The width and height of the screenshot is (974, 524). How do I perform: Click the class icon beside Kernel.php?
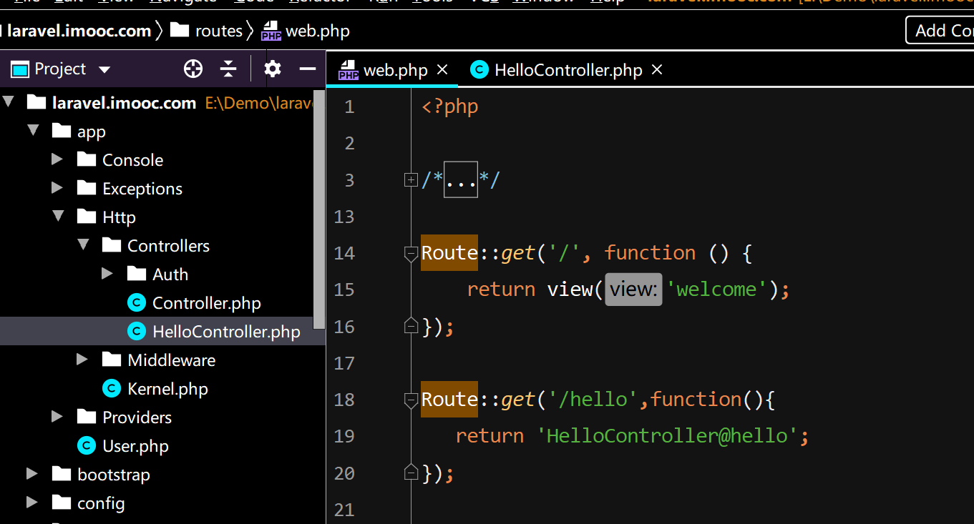111,388
